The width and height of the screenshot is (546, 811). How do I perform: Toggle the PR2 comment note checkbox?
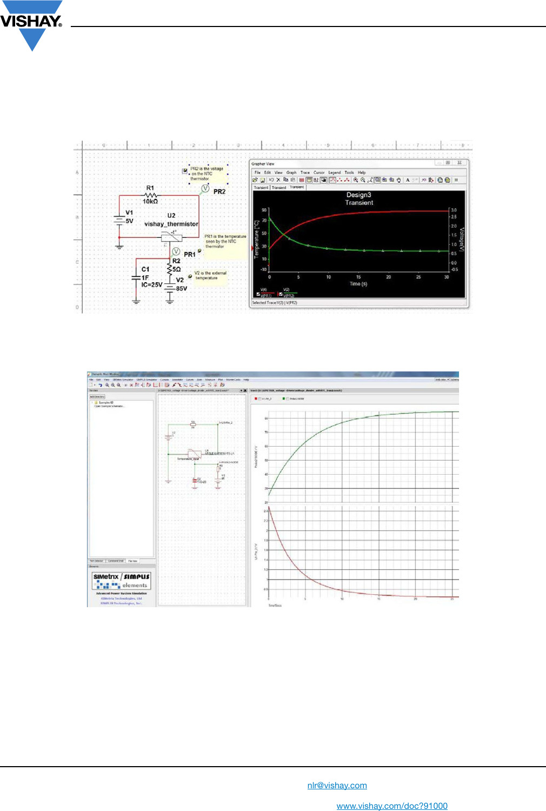[185, 171]
